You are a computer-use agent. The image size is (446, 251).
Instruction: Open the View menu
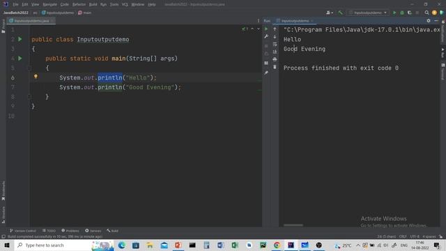[35, 5]
